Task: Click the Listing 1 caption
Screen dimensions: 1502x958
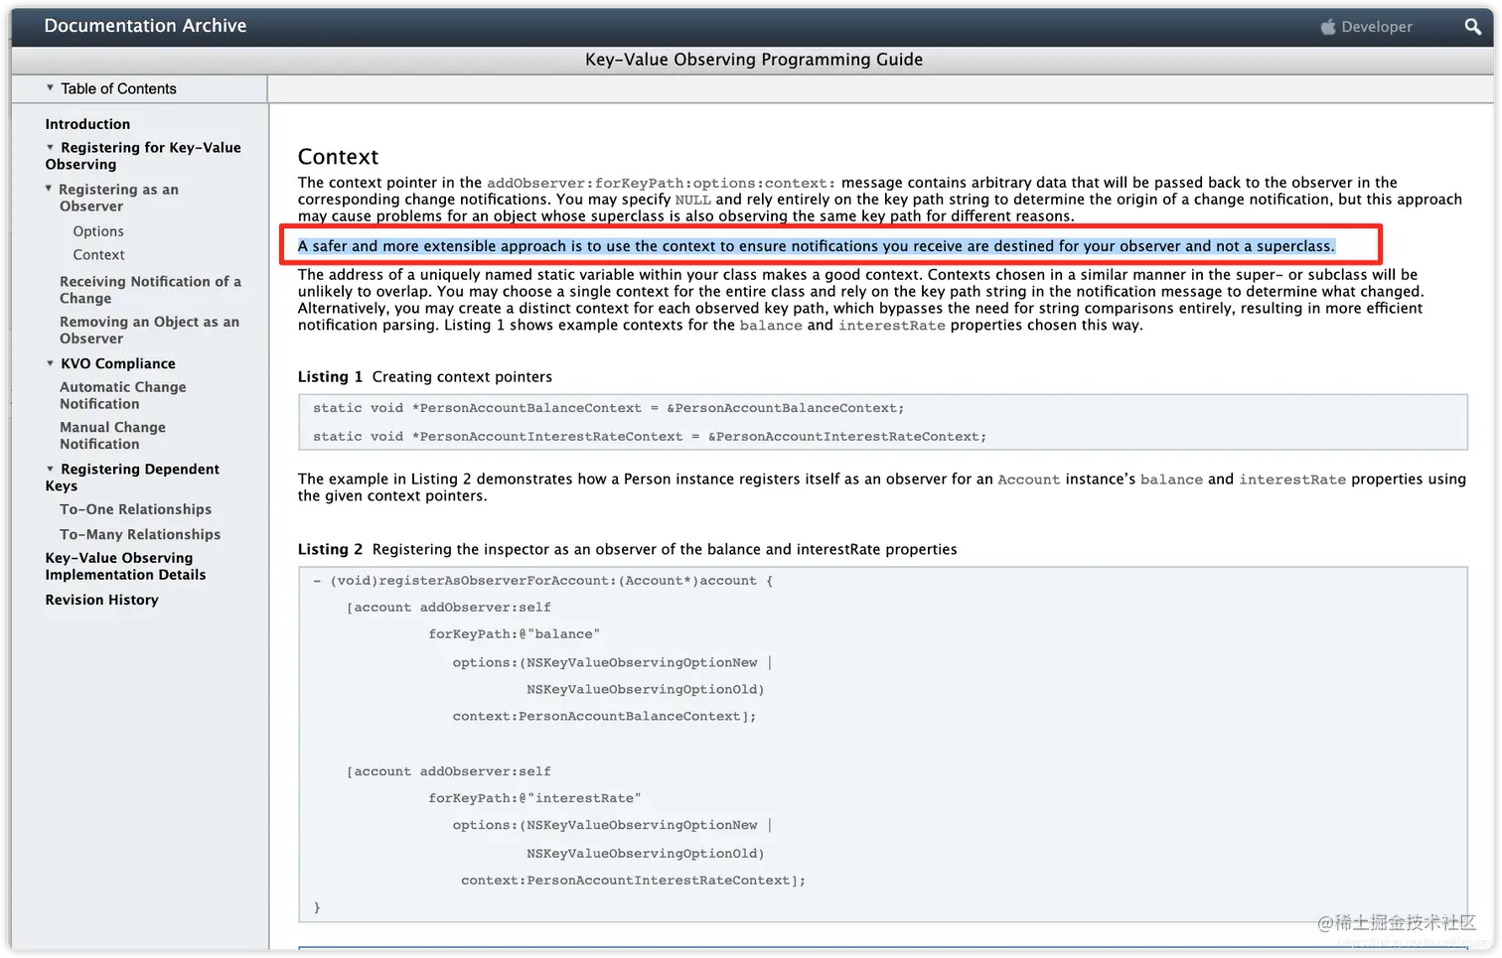Action: (425, 377)
